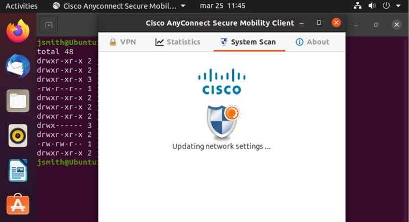Viewport: 409px width, 222px height.
Task: Open the network status icon in top bar
Action: [357, 6]
